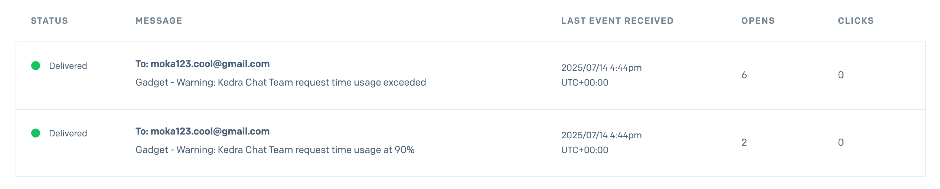The width and height of the screenshot is (940, 189).
Task: Click the OPENS column header
Action: pyautogui.click(x=758, y=21)
